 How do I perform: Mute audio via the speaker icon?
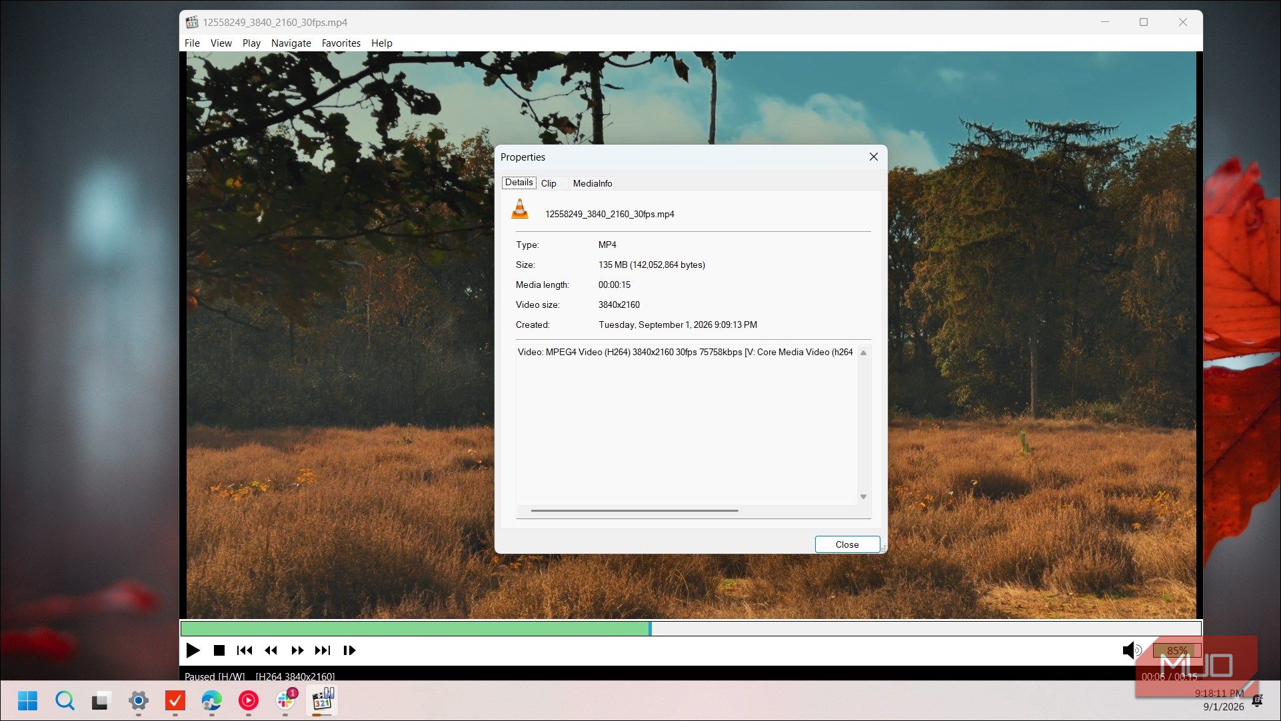[x=1132, y=650]
